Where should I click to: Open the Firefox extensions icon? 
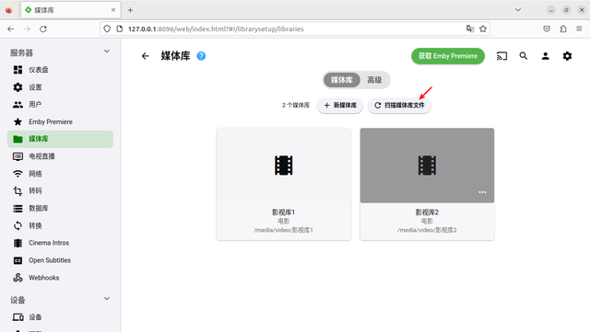pos(563,29)
